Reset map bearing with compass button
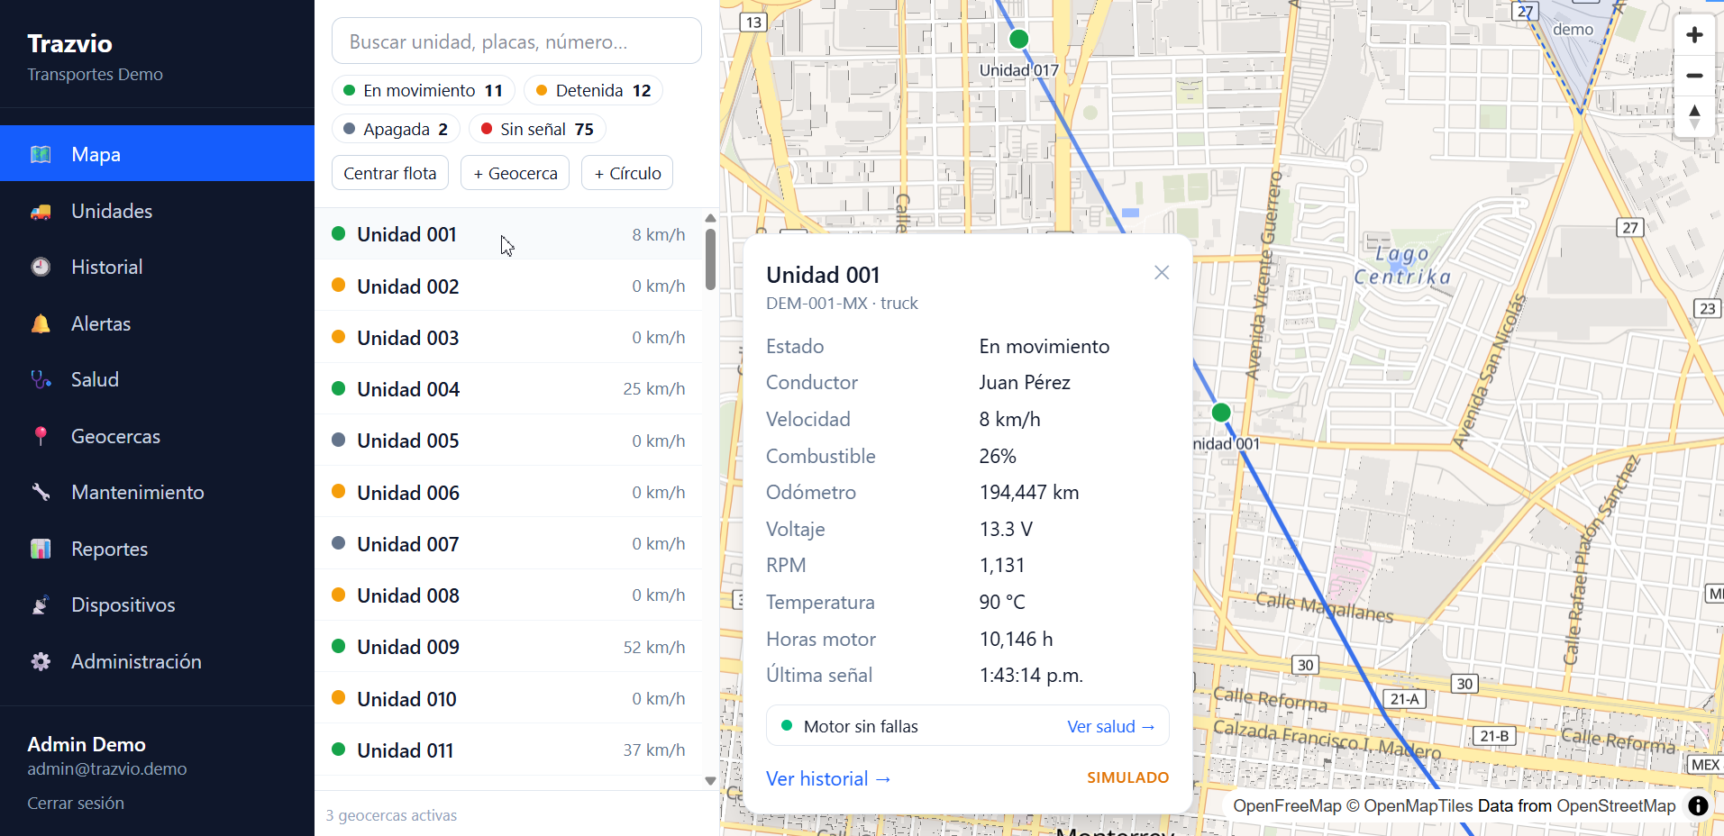The width and height of the screenshot is (1724, 836). [x=1694, y=116]
